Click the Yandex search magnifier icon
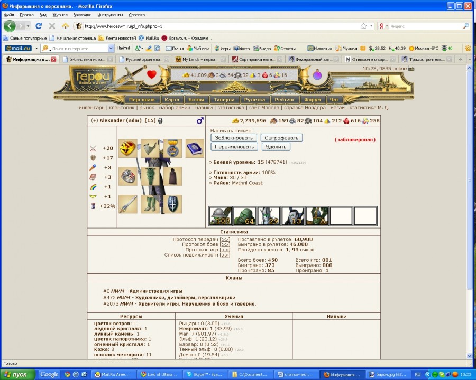 tap(466, 26)
